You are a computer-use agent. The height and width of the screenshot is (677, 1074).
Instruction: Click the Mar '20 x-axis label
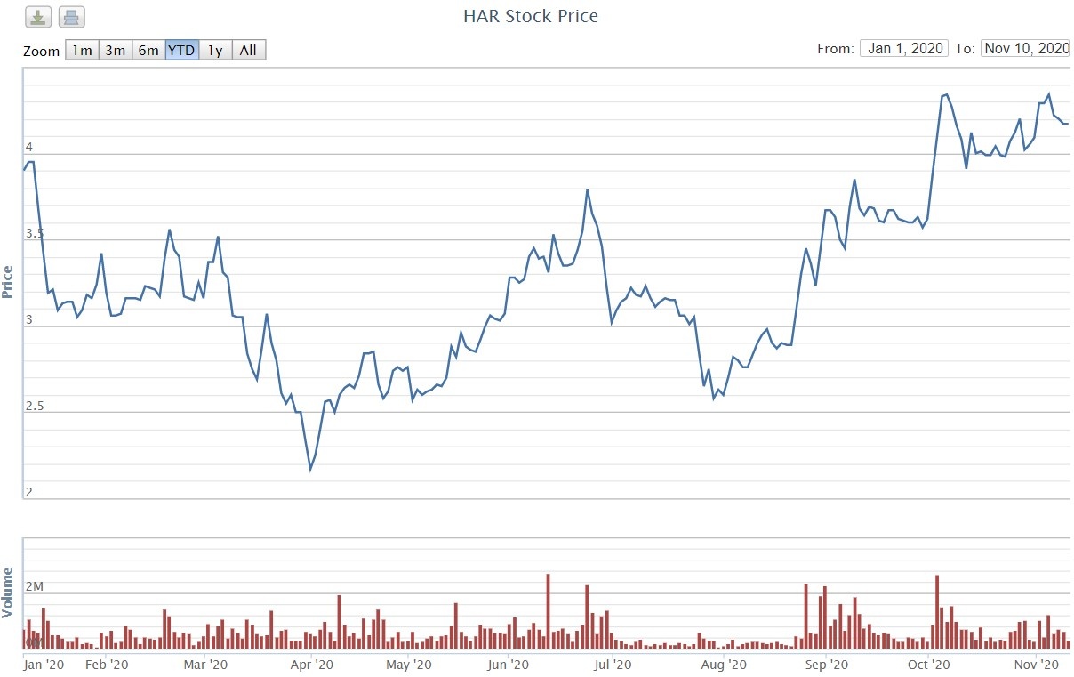point(204,664)
